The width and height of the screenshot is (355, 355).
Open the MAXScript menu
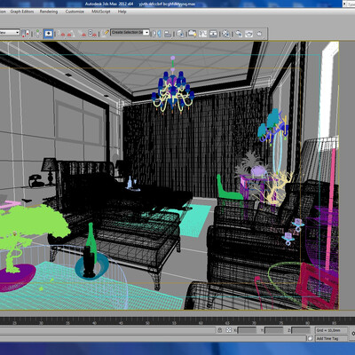[x=101, y=12]
